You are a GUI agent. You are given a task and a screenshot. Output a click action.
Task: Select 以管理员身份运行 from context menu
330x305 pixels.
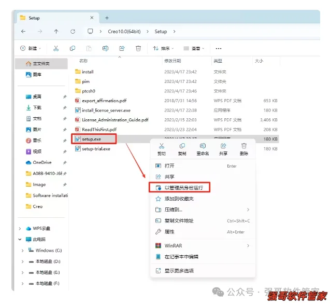coord(203,188)
